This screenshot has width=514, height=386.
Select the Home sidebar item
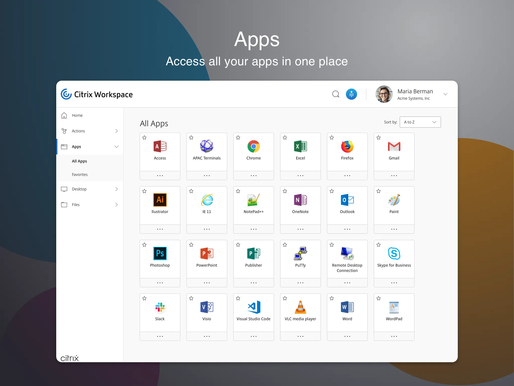coord(77,115)
